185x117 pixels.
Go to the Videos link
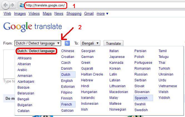click(x=34, y=14)
